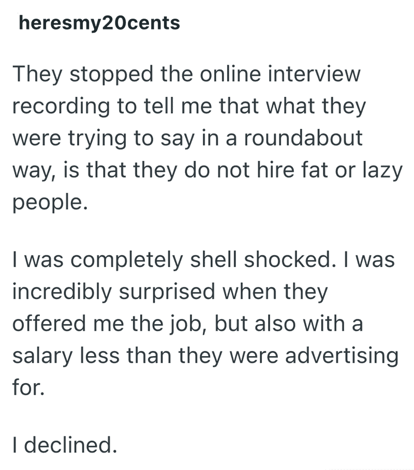Click the word 'roundabout' in the post

point(304,139)
